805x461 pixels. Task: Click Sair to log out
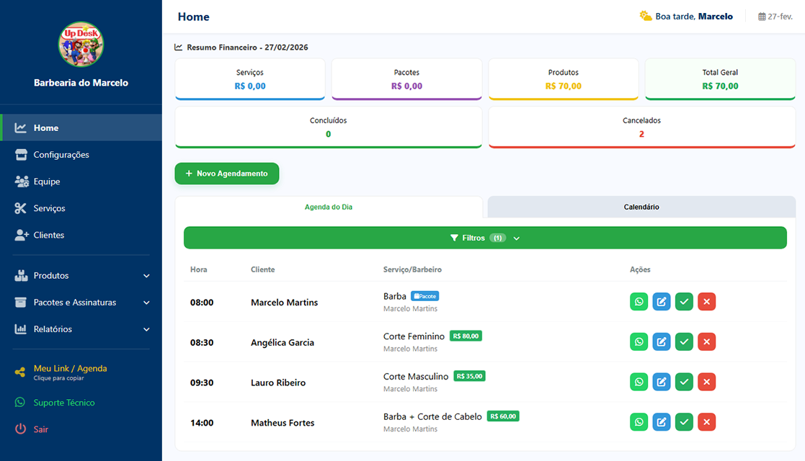[x=40, y=429]
